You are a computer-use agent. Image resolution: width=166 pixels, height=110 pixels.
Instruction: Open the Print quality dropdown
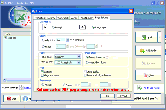tap(79, 62)
